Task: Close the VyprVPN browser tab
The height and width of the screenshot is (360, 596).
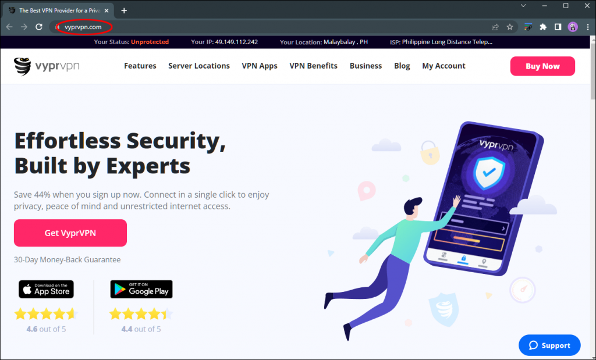Action: (x=107, y=10)
